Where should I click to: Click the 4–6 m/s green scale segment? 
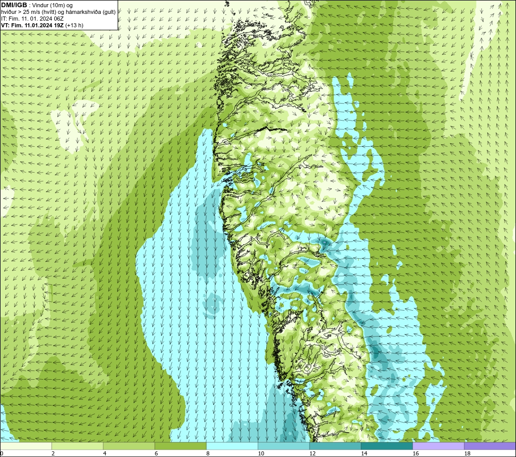(129, 446)
